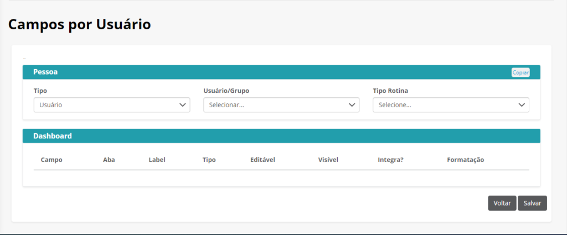The image size is (567, 235).
Task: Select the Formatação column header
Action: pyautogui.click(x=465, y=160)
